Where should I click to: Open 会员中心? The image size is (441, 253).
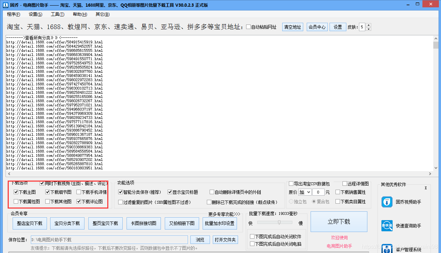click(x=317, y=27)
